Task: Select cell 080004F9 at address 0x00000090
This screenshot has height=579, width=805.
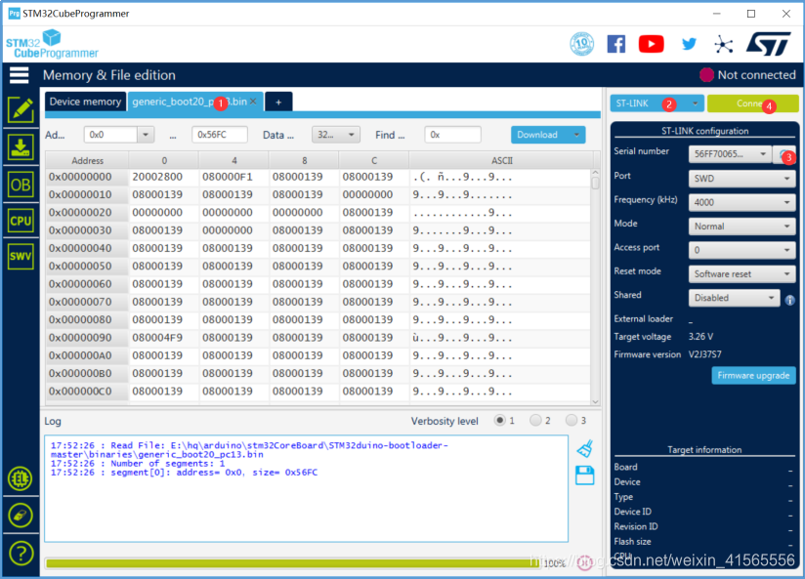Action: click(x=163, y=338)
